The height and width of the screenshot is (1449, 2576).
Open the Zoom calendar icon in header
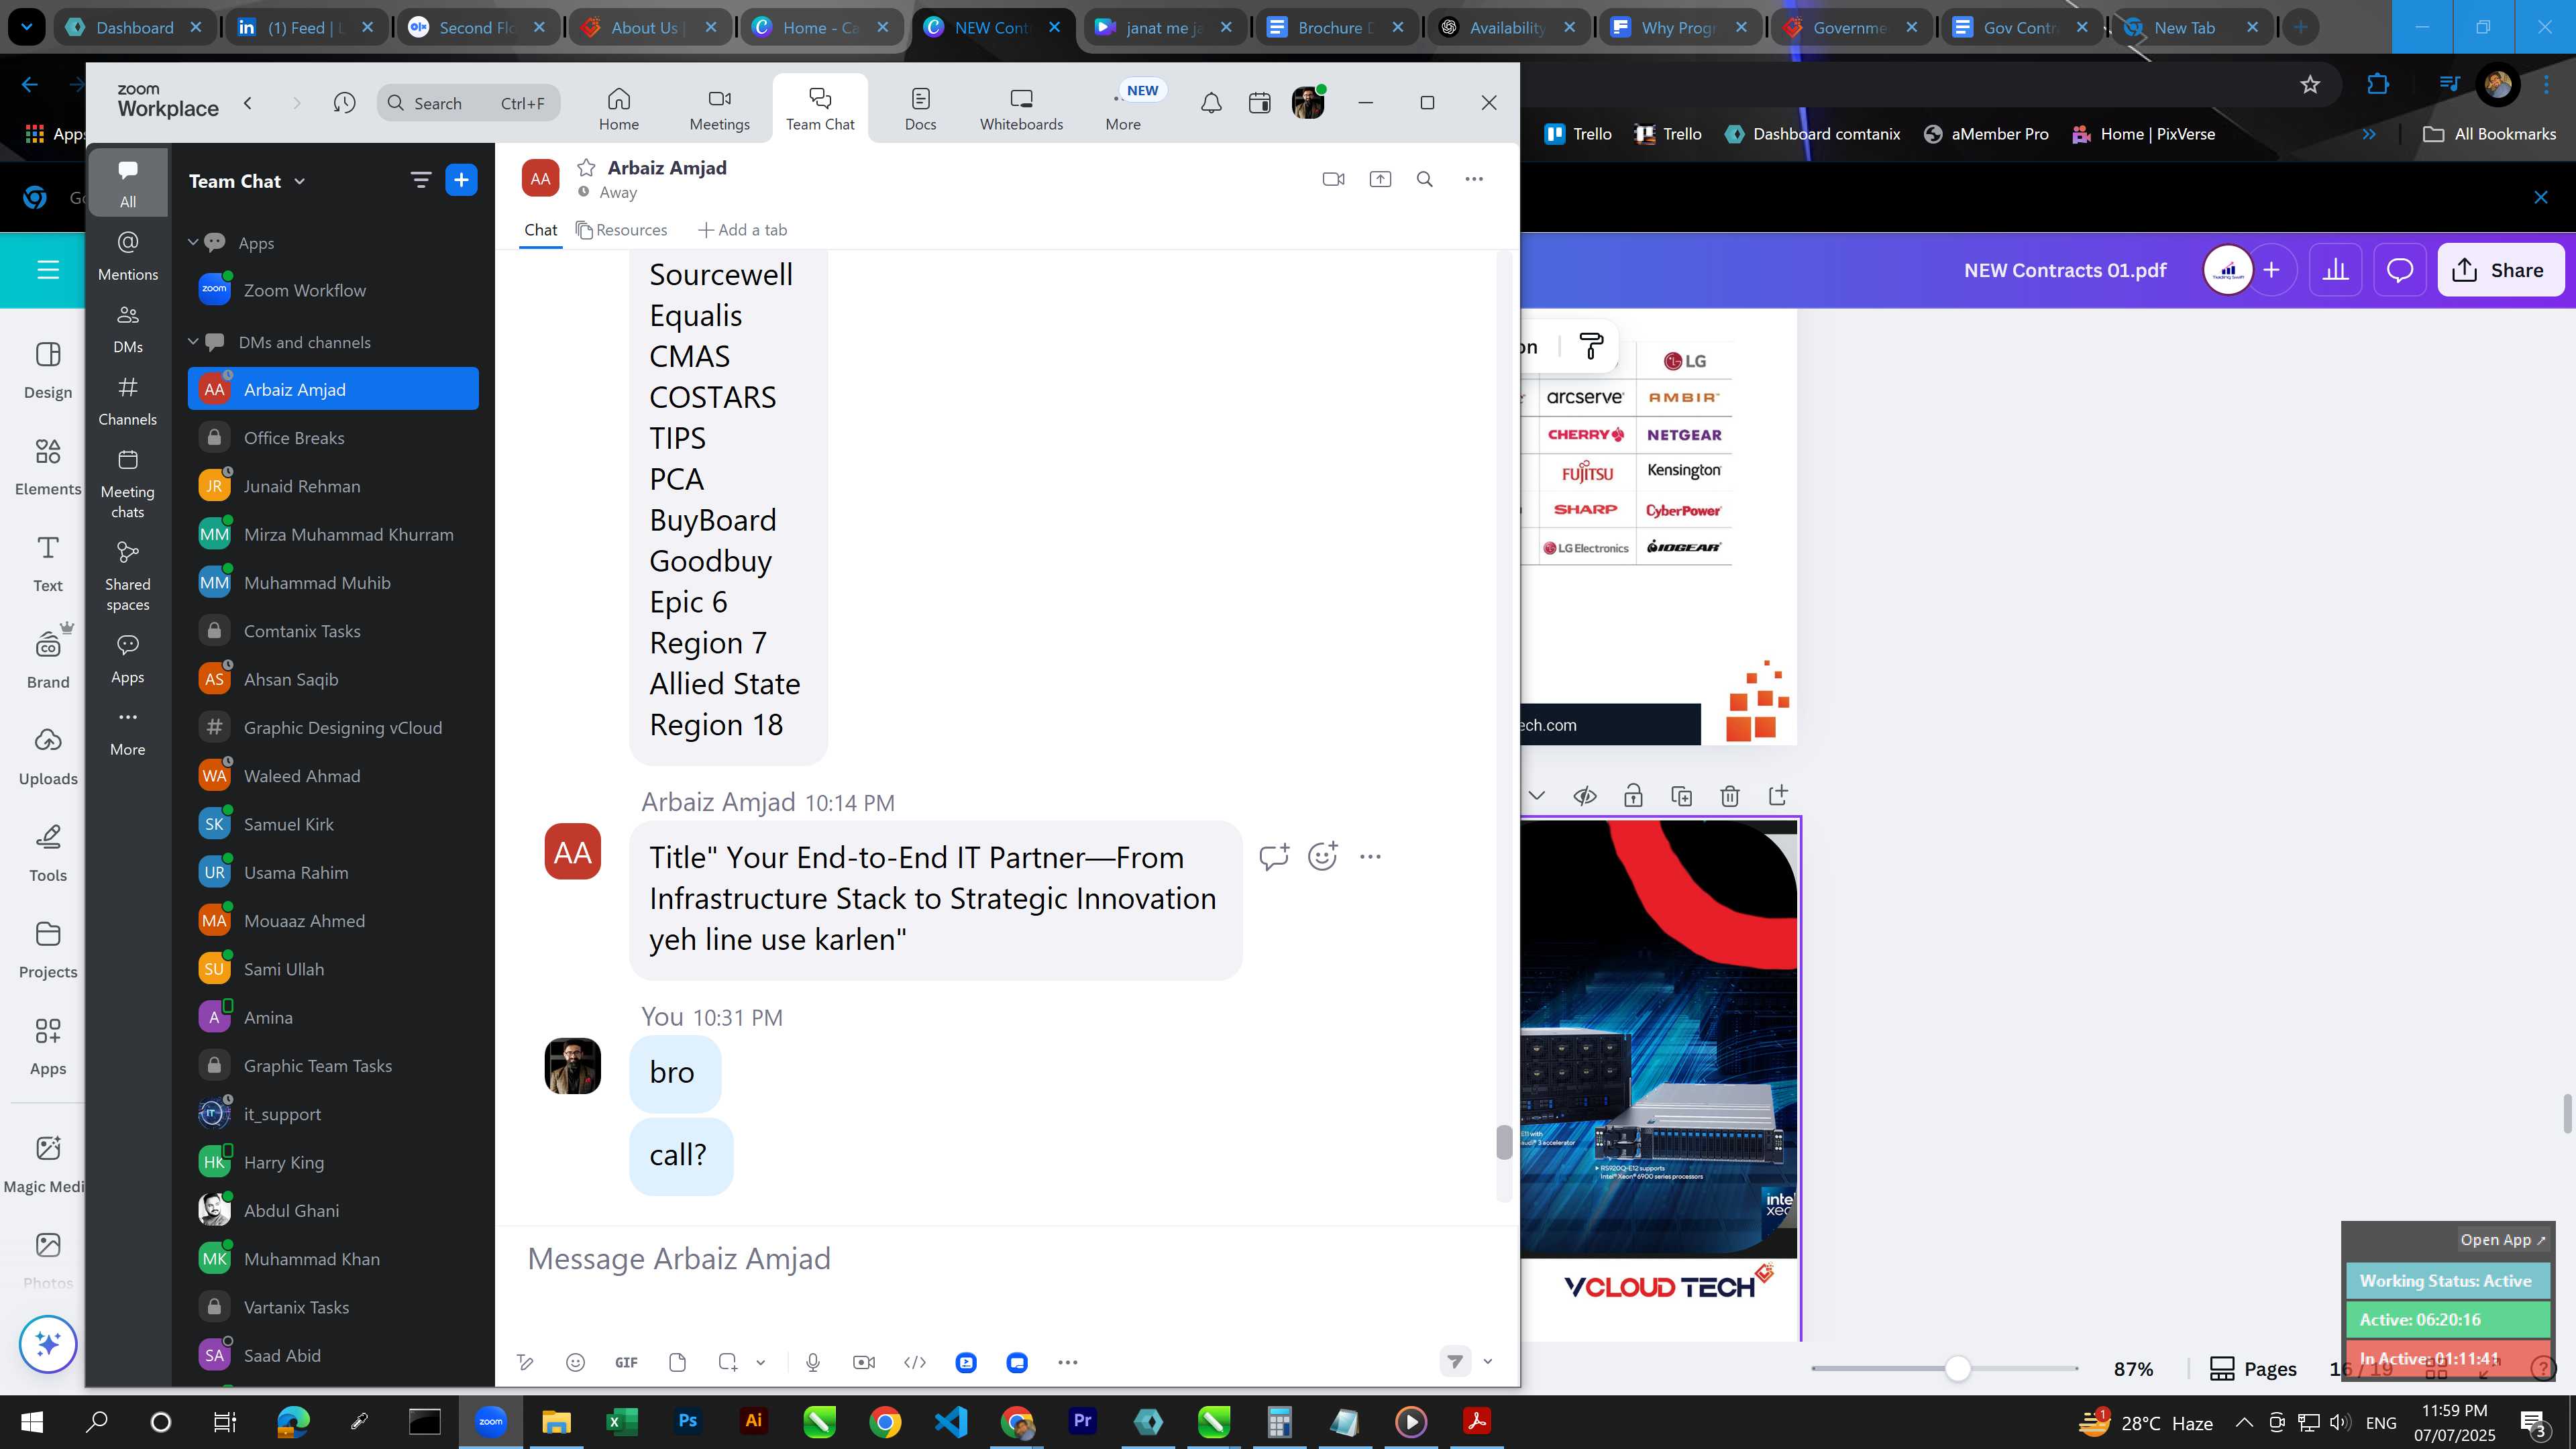(1259, 103)
